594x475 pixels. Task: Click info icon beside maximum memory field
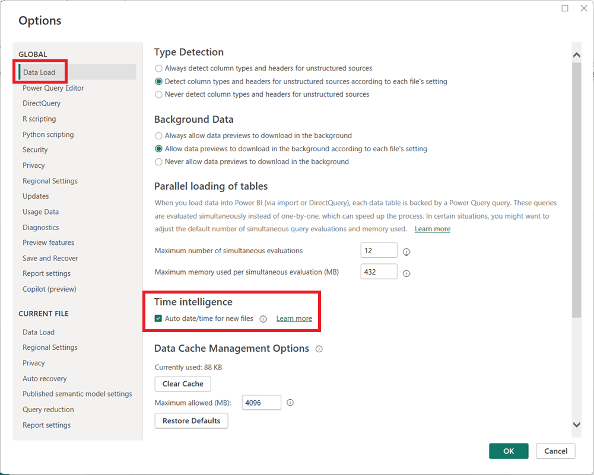point(406,273)
